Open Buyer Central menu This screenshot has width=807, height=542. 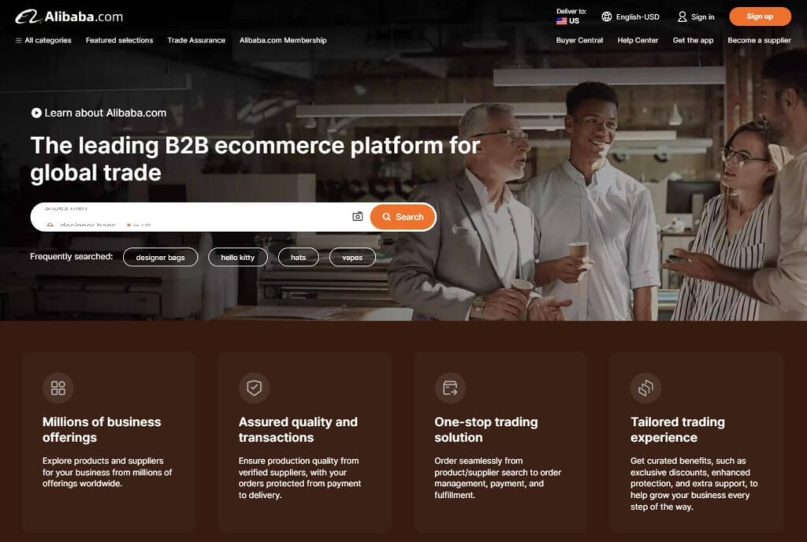579,40
